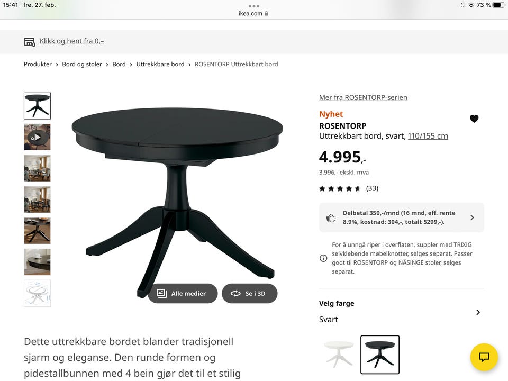Go to Uttrekkbare bord breadcrumb

(x=160, y=64)
